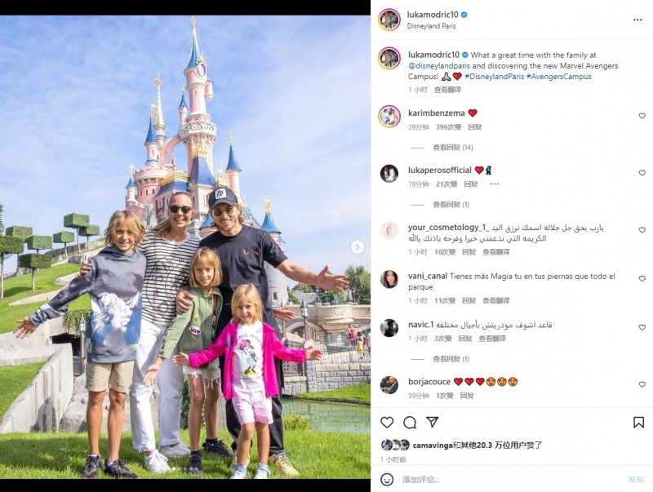
Task: Like karimbenzema's comment
Action: point(642,116)
